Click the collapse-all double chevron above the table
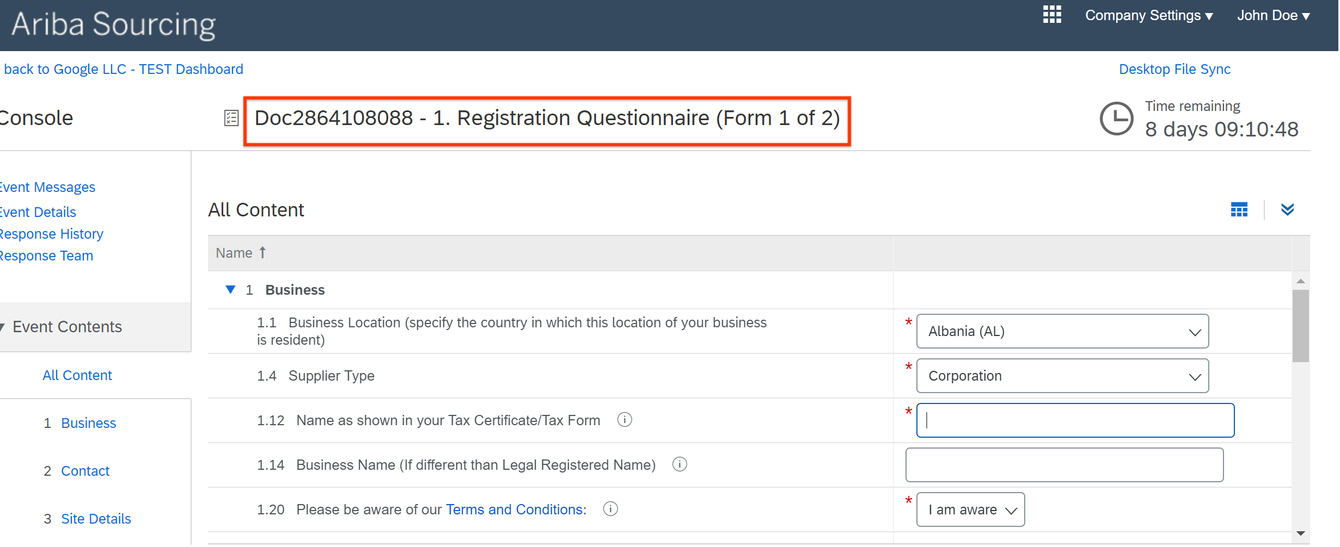Image resolution: width=1340 pixels, height=547 pixels. 1287,209
